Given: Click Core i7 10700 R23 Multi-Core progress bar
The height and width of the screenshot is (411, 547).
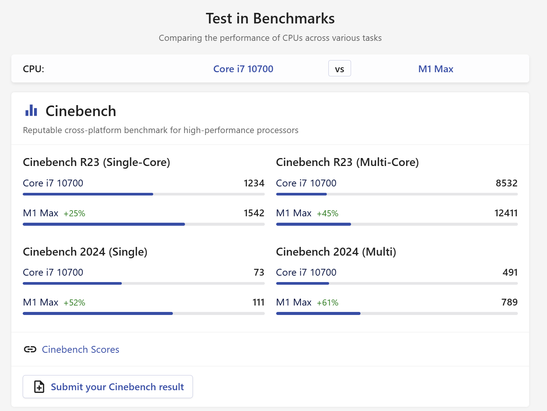Looking at the screenshot, I should pos(397,194).
